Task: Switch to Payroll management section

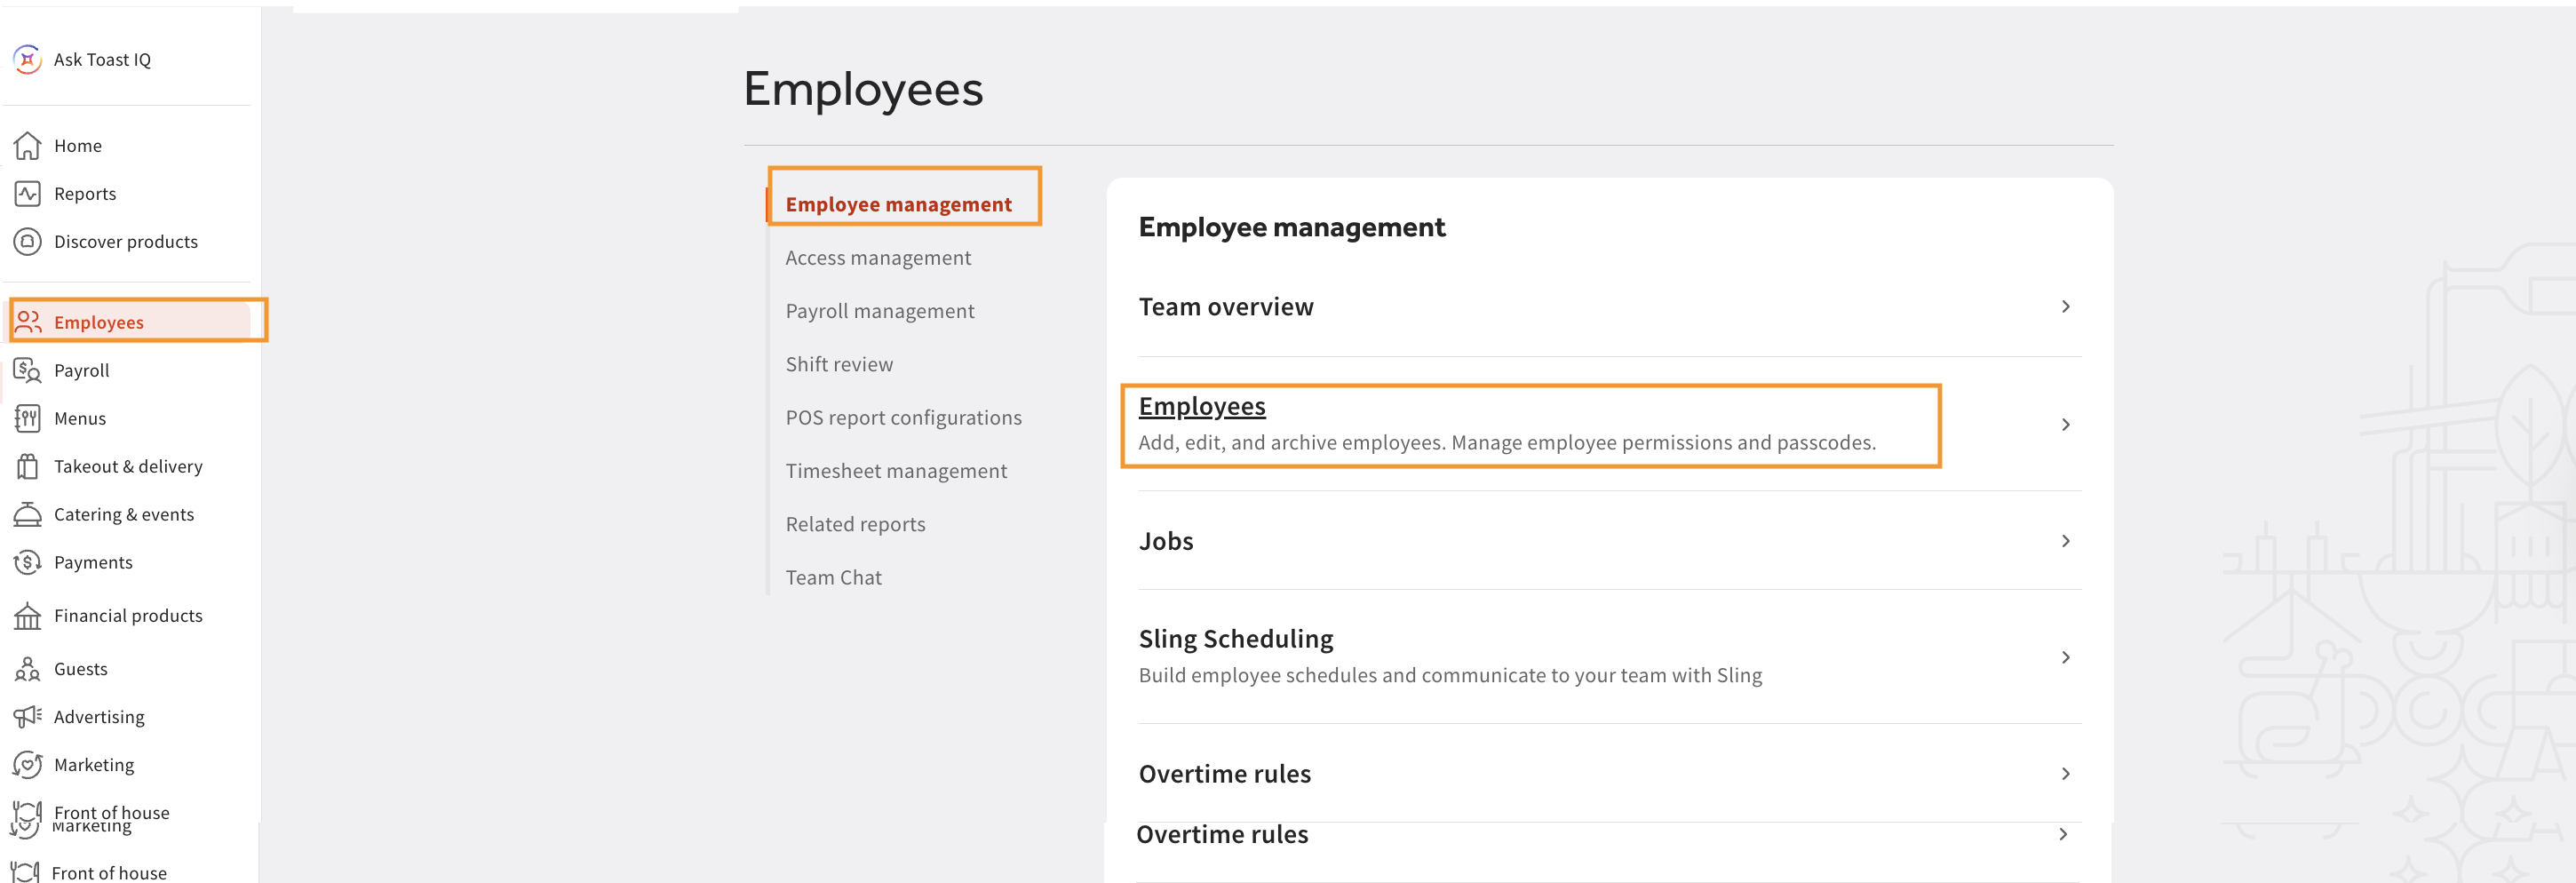Action: coord(879,311)
